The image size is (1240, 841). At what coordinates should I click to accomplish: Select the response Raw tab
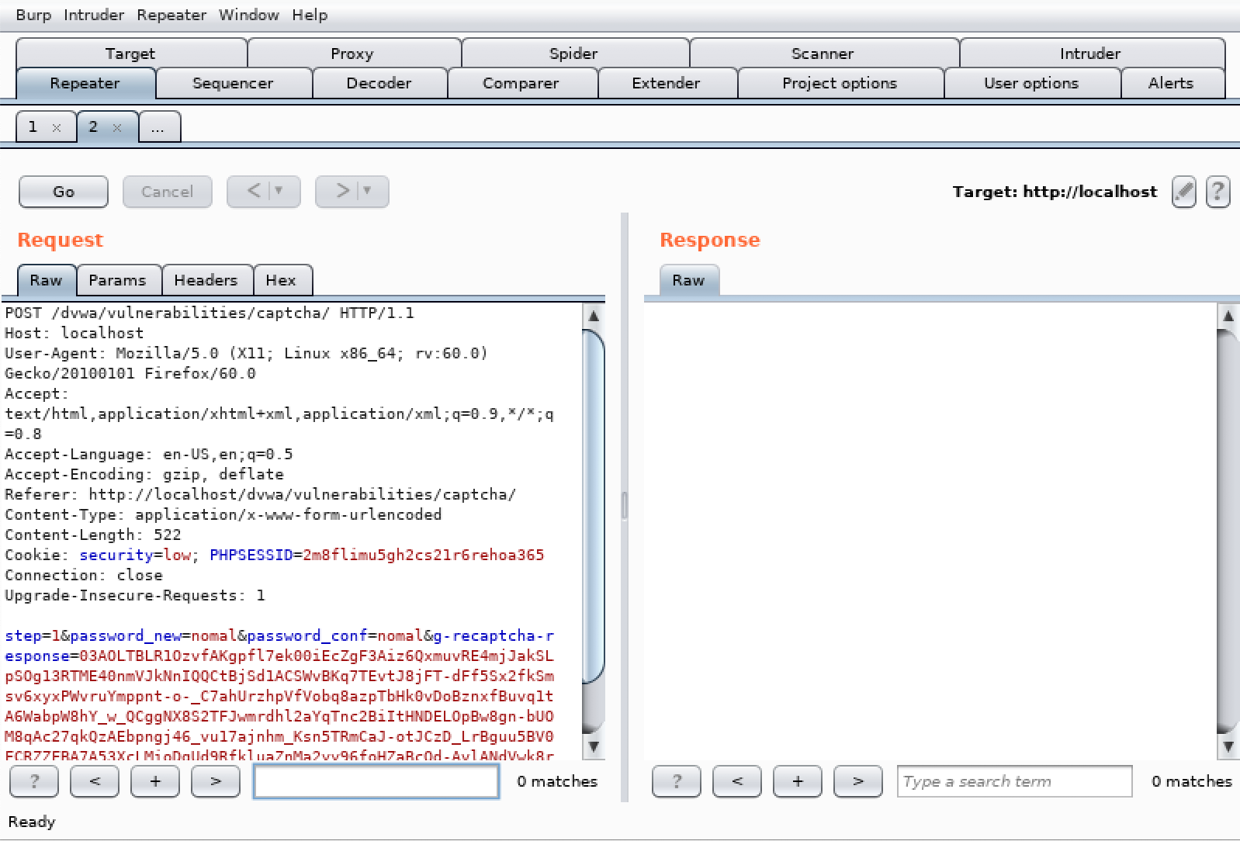coord(689,280)
